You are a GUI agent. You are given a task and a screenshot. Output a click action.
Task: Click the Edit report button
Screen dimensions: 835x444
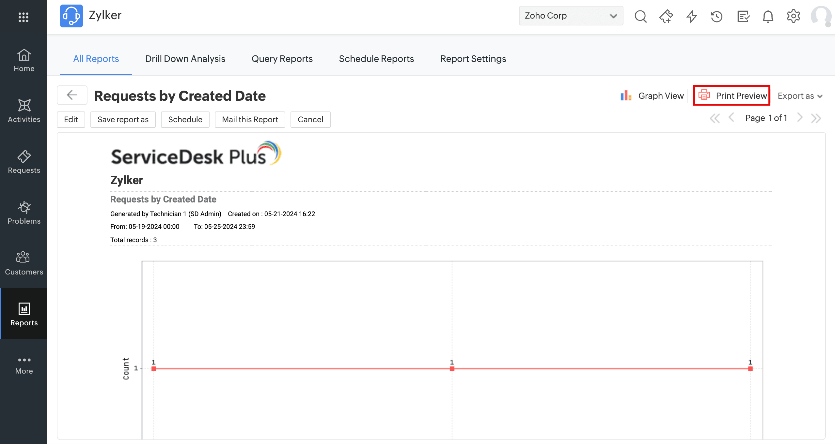[71, 119]
